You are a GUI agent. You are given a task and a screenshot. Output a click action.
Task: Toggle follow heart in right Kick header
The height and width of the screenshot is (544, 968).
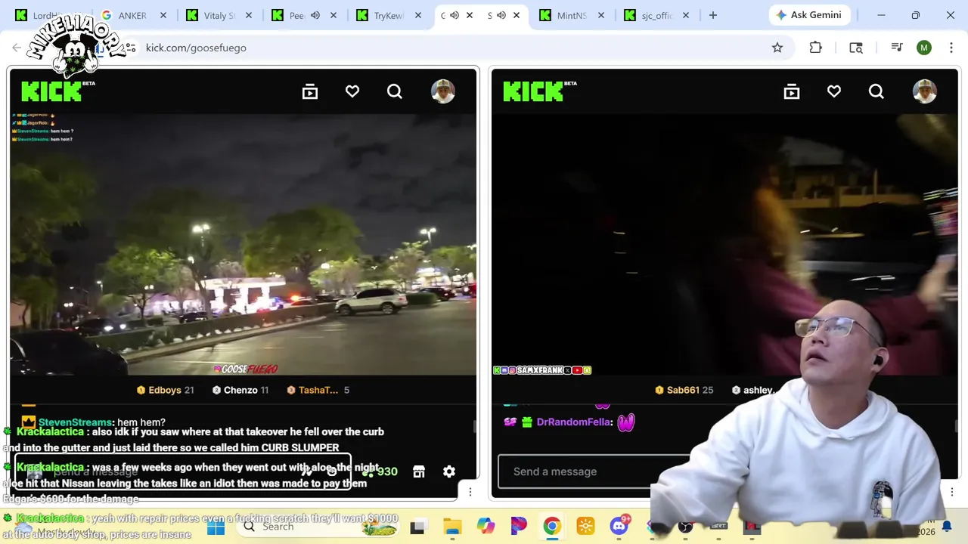[x=834, y=91]
